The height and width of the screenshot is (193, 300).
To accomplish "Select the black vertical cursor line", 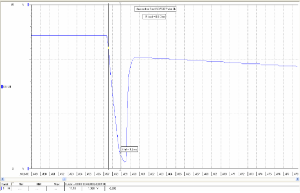I will 108,86.
